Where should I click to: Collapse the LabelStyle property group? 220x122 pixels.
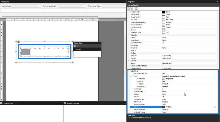point(128,71)
